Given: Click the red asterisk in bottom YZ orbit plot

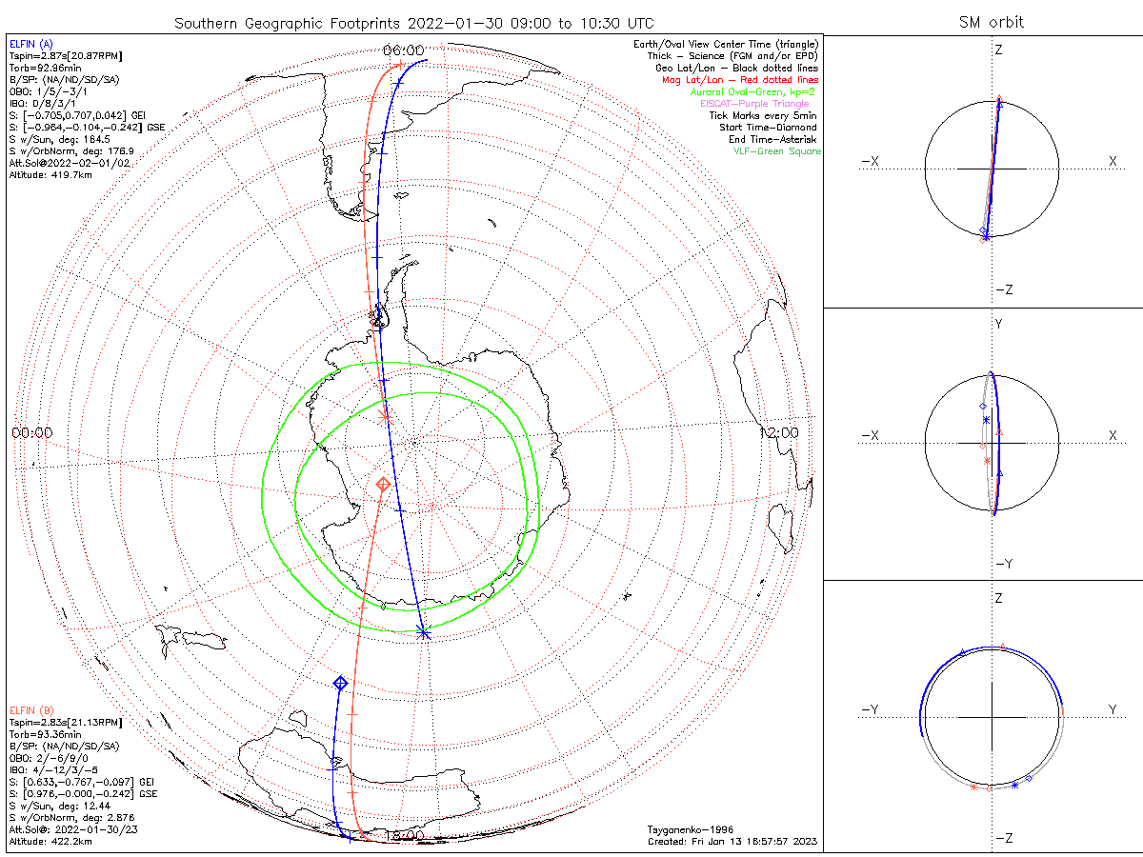Looking at the screenshot, I should 973,787.
